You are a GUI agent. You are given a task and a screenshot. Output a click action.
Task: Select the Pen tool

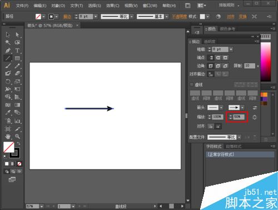point(8,50)
